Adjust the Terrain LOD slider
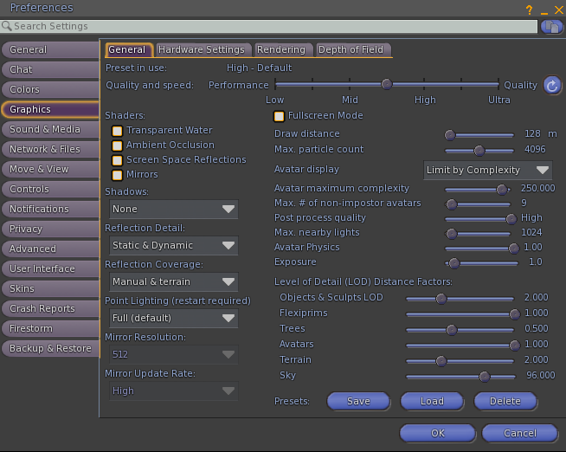 [x=460, y=361]
